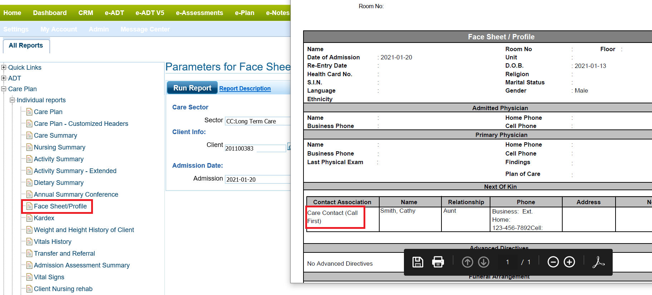The image size is (652, 295).
Task: Open the Adobe Acrobat toolbar icon
Action: tap(598, 262)
